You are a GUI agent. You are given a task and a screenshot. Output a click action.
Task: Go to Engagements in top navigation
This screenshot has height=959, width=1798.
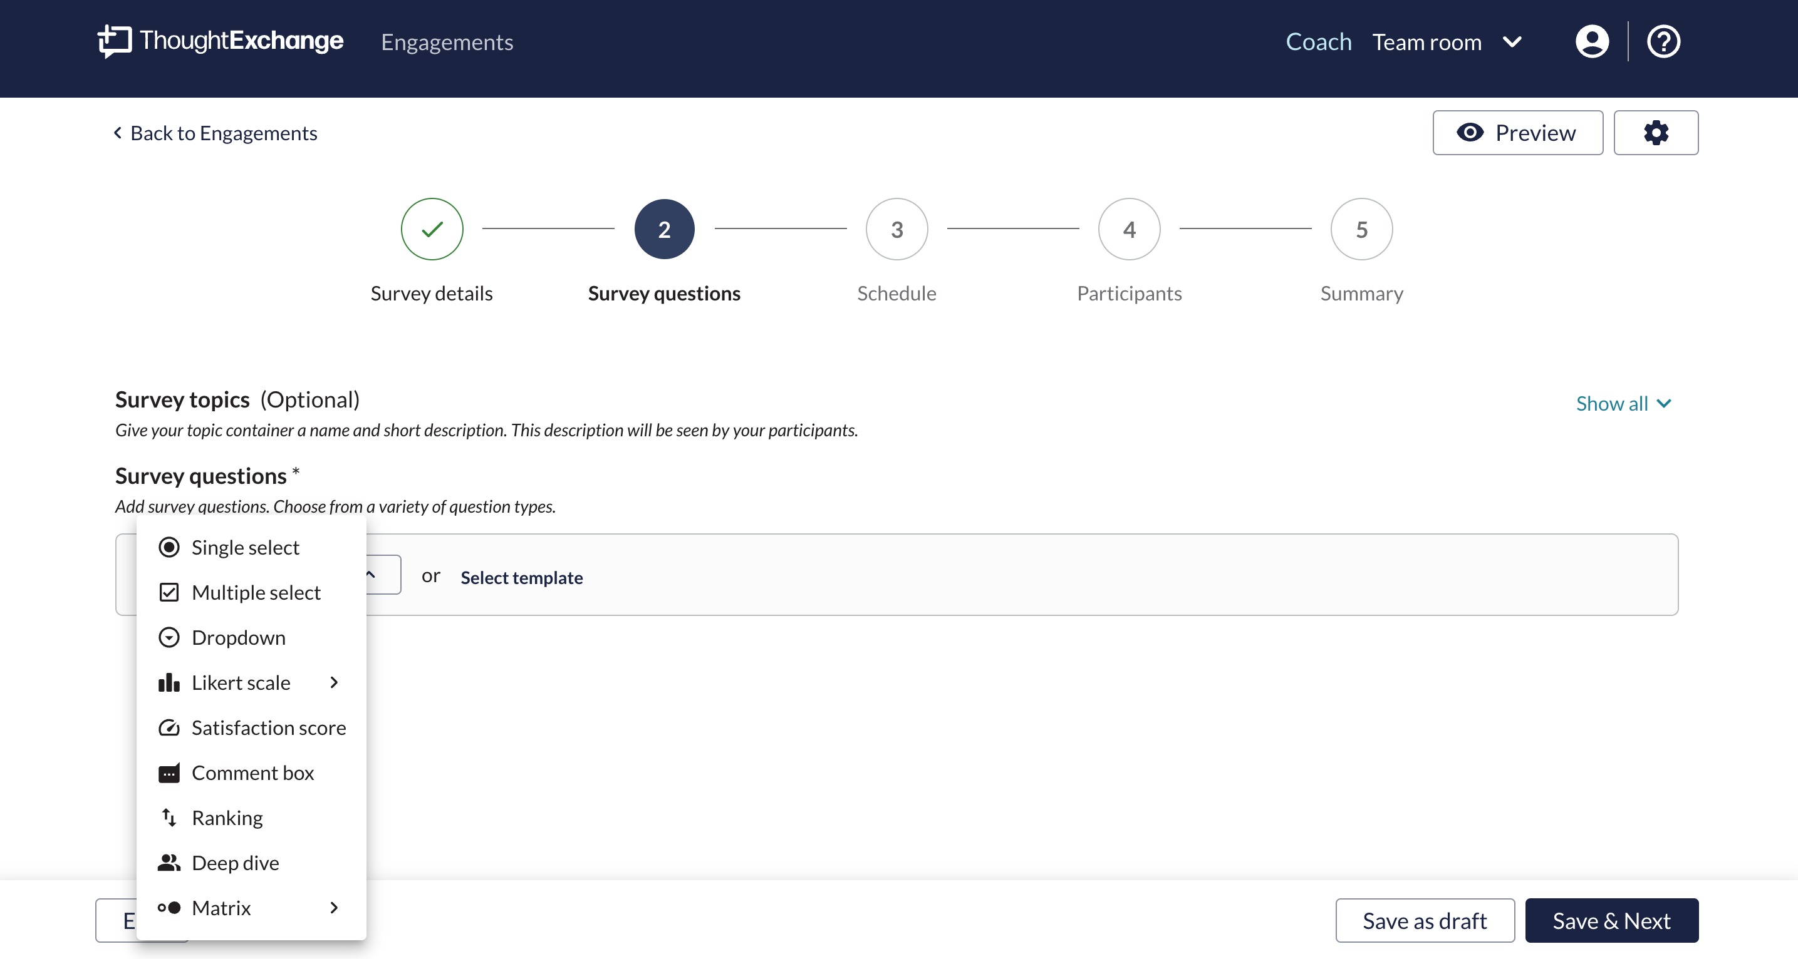tap(447, 42)
